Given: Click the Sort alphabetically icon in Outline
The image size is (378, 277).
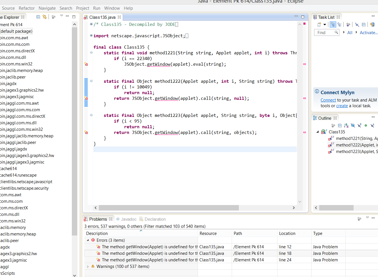Looking at the screenshot, I should pyautogui.click(x=346, y=125).
